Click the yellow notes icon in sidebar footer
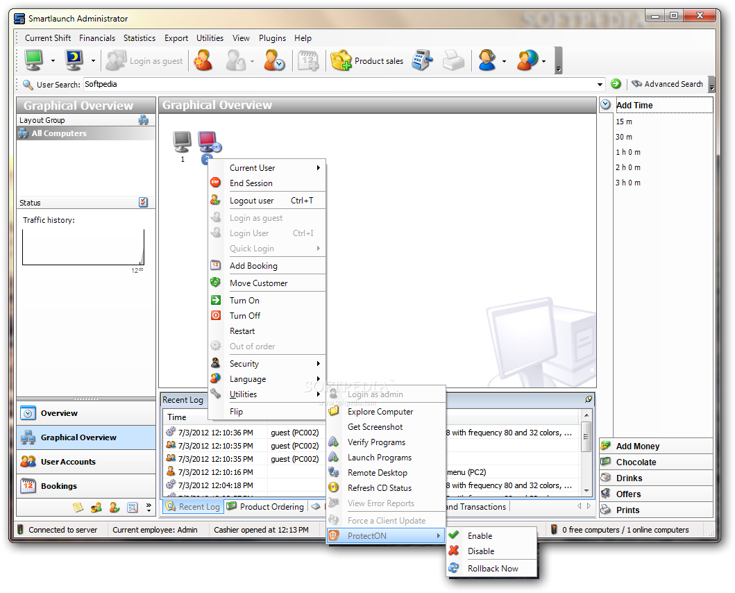 point(78,507)
